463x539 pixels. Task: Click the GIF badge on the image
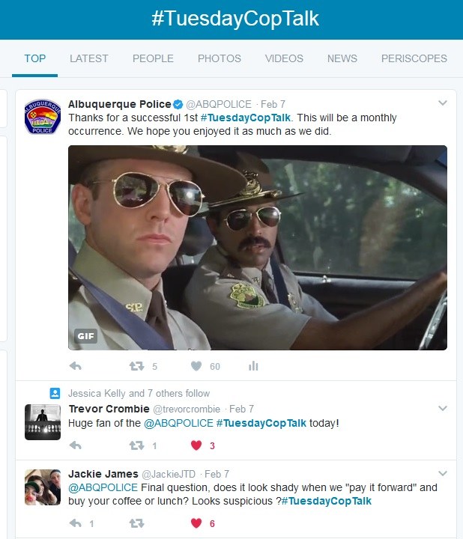85,336
